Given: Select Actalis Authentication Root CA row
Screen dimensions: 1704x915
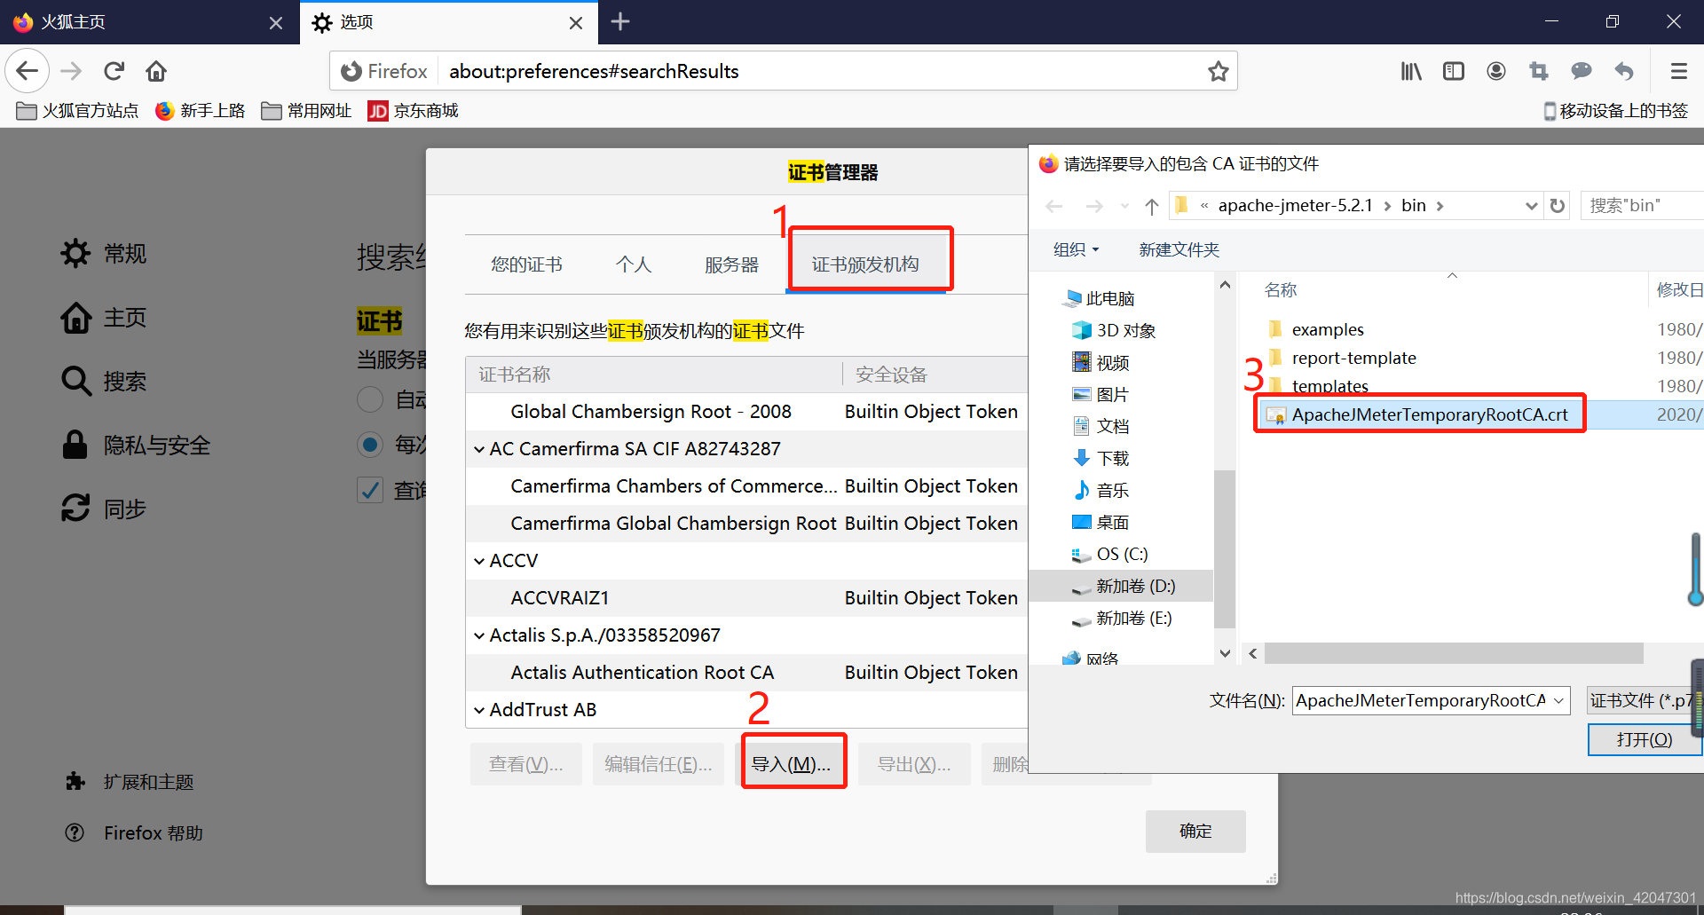Looking at the screenshot, I should click(x=746, y=673).
